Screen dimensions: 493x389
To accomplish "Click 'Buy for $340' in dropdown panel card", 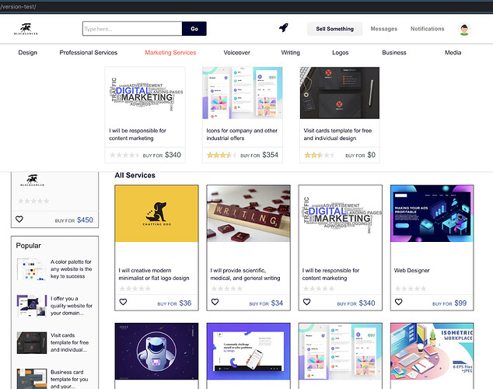I will (162, 155).
